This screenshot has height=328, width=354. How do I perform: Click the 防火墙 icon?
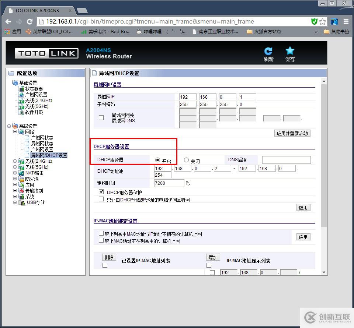[21, 179]
